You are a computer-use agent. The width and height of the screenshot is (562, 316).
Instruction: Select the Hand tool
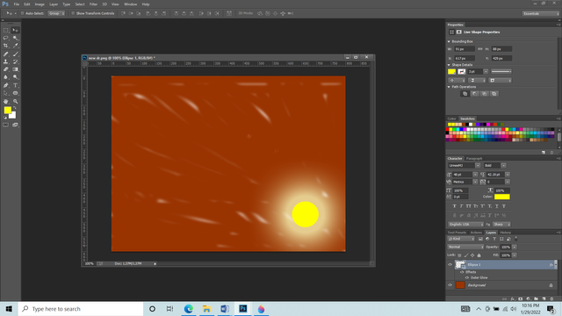(6, 102)
